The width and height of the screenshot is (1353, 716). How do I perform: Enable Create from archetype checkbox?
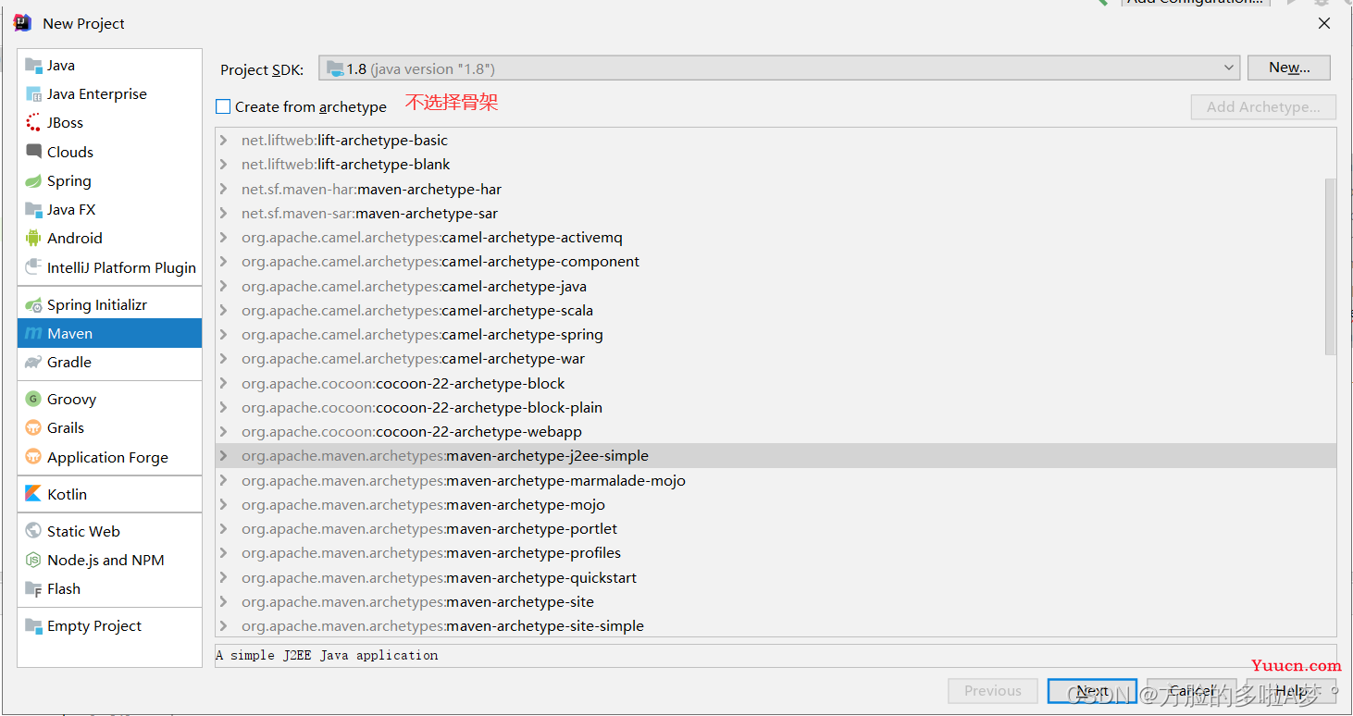tap(223, 107)
